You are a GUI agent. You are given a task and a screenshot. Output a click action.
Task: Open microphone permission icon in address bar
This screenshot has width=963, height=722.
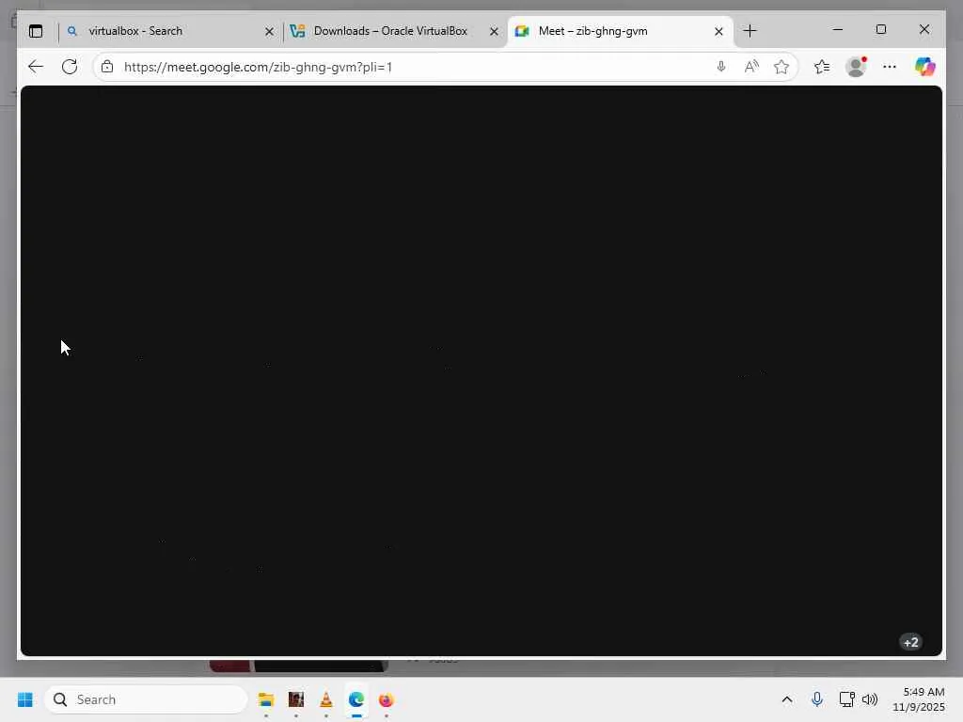[721, 67]
